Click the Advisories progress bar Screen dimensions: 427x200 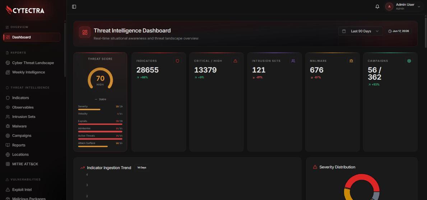point(100,131)
